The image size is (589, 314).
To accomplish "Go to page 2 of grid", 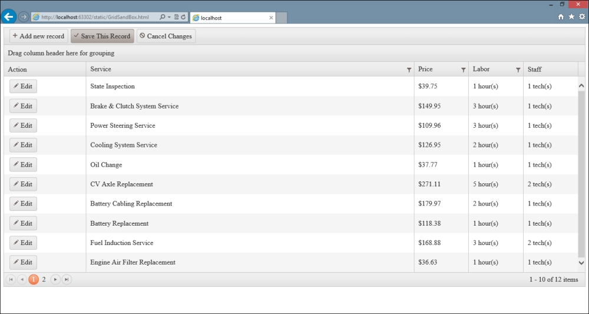I will (44, 279).
